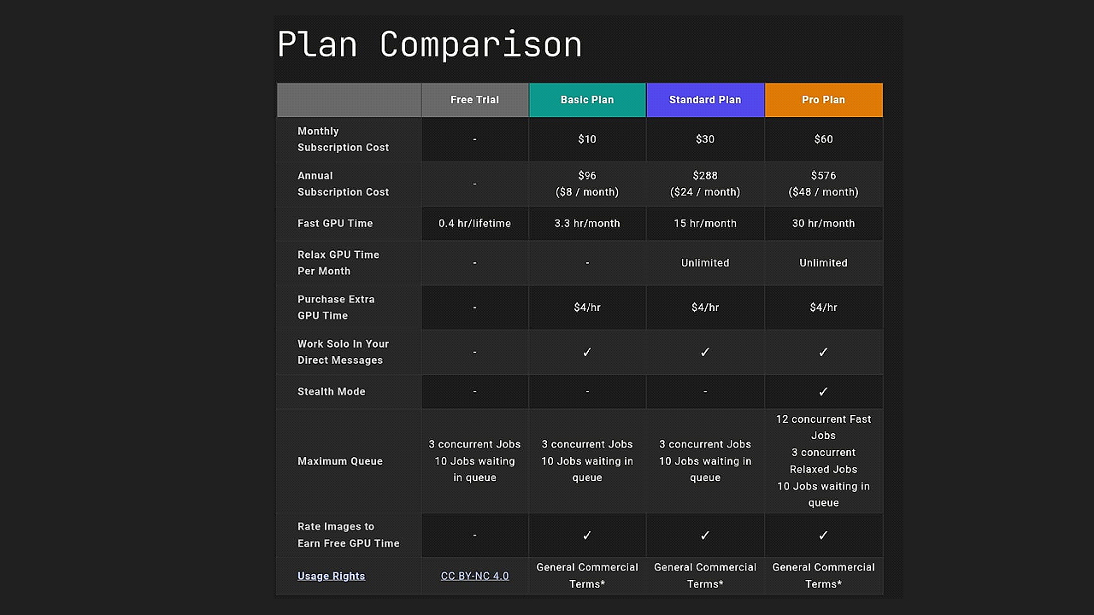Image resolution: width=1094 pixels, height=615 pixels.
Task: Click the $4/hr cell under Standard Plan
Action: pos(705,307)
